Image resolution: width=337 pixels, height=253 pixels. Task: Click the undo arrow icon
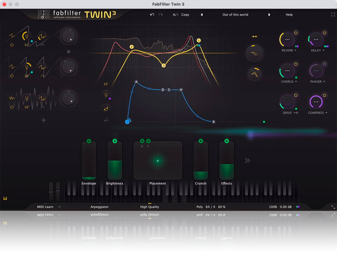pyautogui.click(x=152, y=15)
